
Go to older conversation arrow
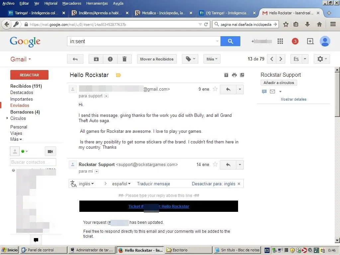coord(281,59)
